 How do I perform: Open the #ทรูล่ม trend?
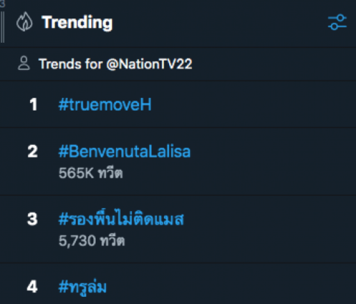click(82, 287)
